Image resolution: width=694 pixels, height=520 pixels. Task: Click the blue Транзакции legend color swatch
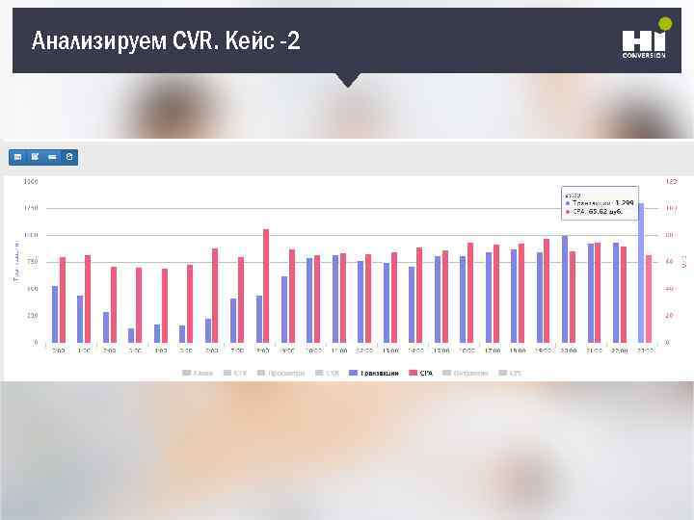353,374
